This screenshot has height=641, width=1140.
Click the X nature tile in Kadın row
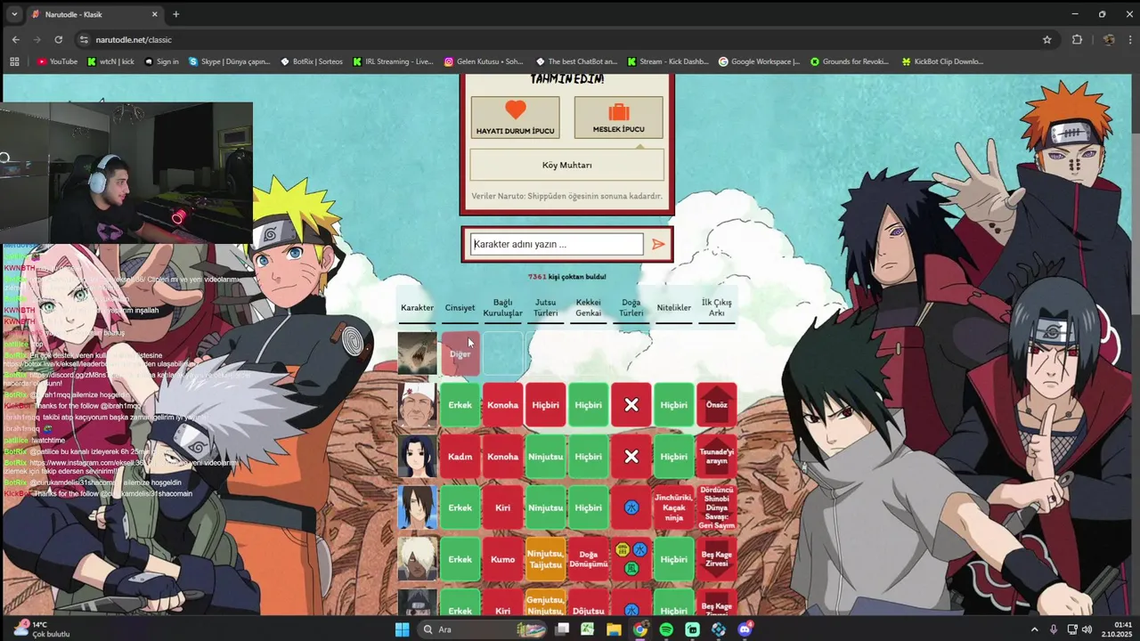tap(631, 457)
